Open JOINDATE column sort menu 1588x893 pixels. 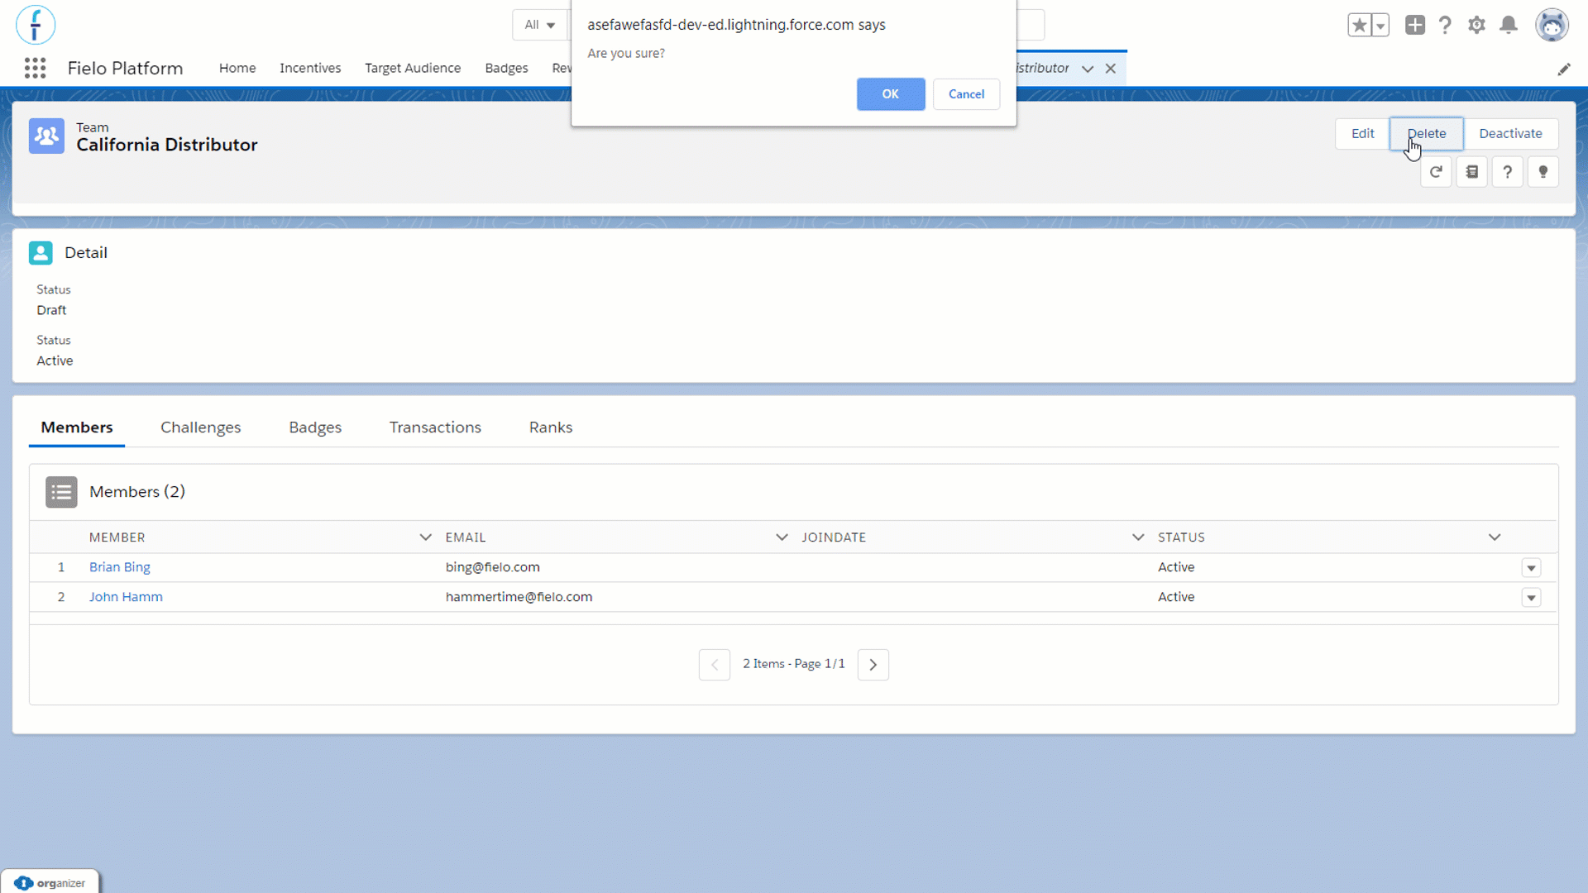pyautogui.click(x=1138, y=537)
